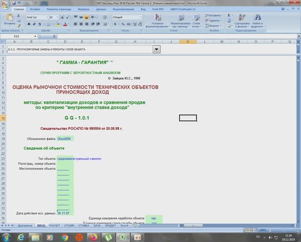301x242 pixels.
Task: Apply the red font color A
Action: pyautogui.click(x=65, y=24)
